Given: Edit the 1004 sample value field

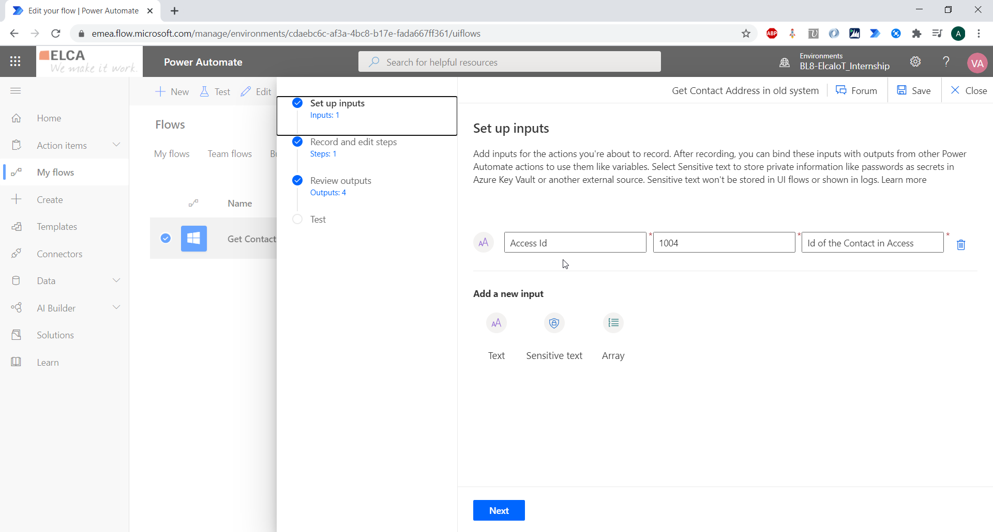Looking at the screenshot, I should pos(724,242).
